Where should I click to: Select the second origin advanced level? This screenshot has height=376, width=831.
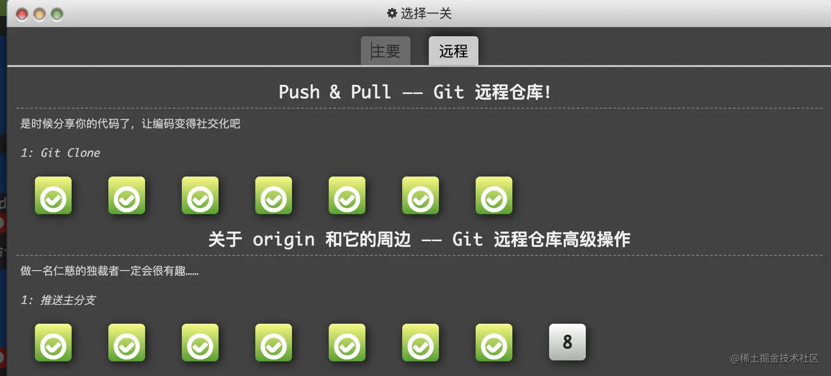pos(127,343)
